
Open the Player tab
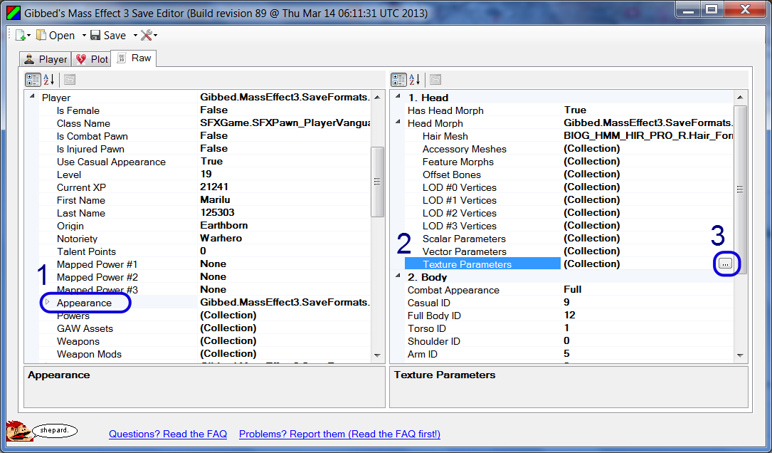(x=45, y=59)
